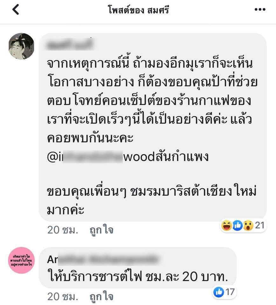276x305 pixels.
Task: Tap the blurred name of first commenter
Action: [x=70, y=44]
